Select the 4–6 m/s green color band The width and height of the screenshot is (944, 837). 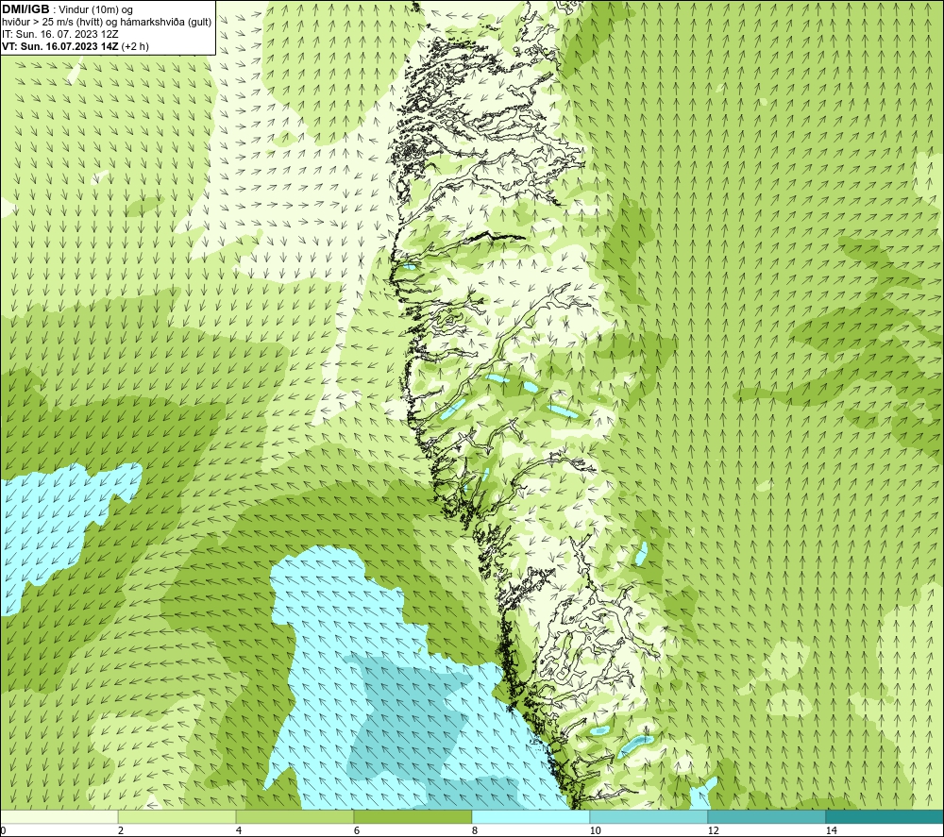click(295, 816)
